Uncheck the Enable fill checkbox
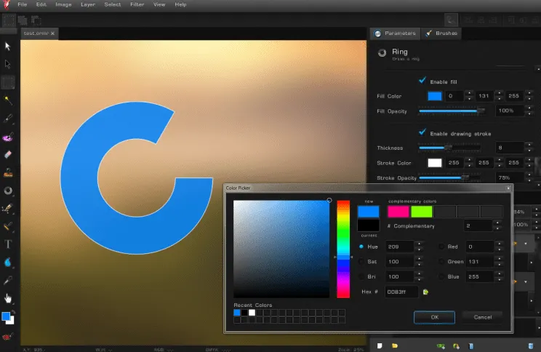This screenshot has width=541, height=352. 422,81
